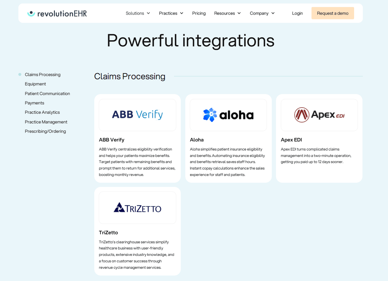
Task: Navigate to Practice Analytics section
Action: point(42,112)
